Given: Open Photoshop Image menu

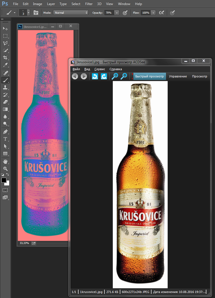Looking at the screenshot, I should tap(37, 4).
